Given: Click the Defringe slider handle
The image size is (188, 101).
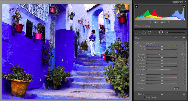Looking at the screenshot, I should coord(162,83).
